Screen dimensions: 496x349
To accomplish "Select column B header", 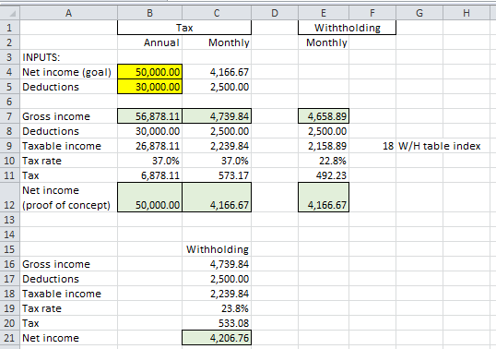I will [149, 13].
